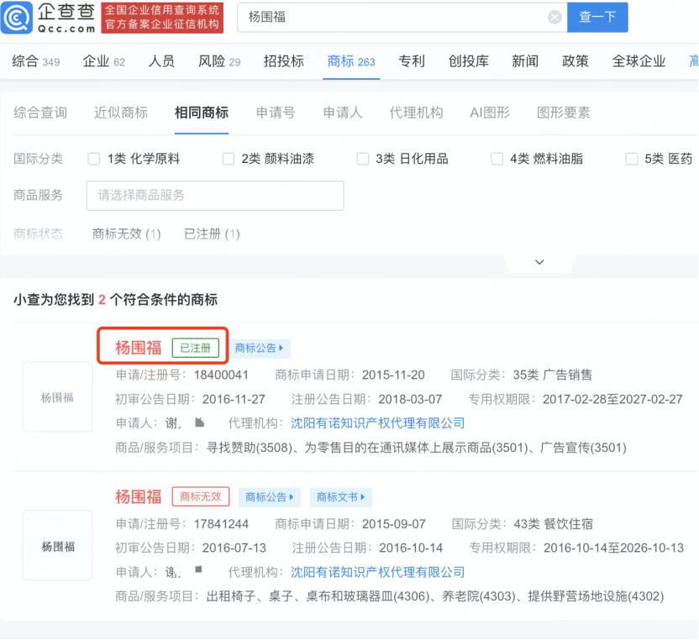
Task: Click the 企查查 logo icon
Action: point(20,17)
